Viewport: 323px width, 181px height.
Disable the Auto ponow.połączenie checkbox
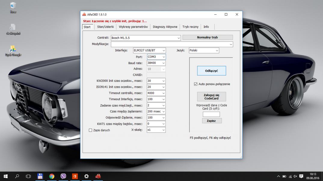196,84
